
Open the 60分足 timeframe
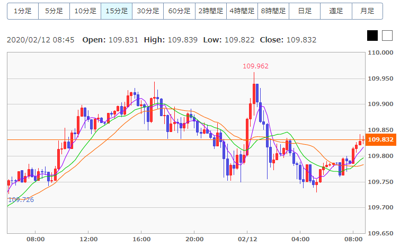pos(179,11)
